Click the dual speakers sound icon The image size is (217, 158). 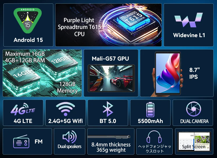click(x=69, y=137)
